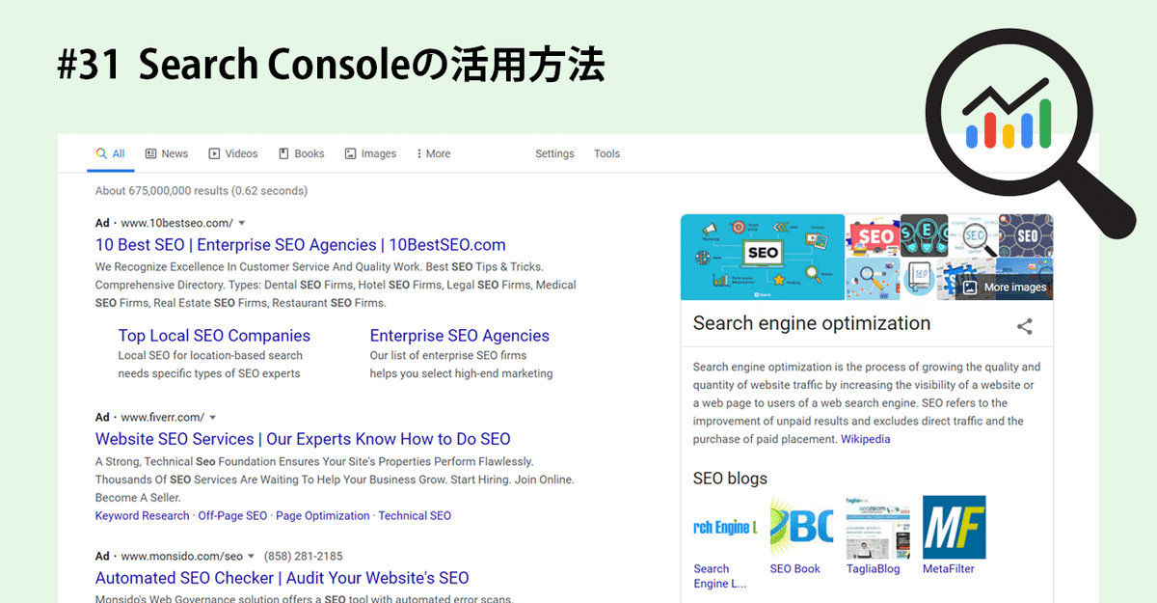Open the 10 Best SEO Enterprise Agencies result
Viewport: 1157px width, 603px height.
click(x=300, y=245)
